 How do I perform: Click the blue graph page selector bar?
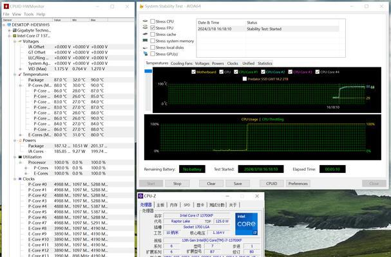148,71
